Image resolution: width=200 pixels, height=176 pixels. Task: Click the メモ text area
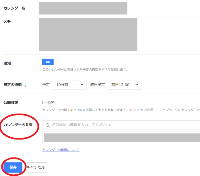(x=119, y=34)
